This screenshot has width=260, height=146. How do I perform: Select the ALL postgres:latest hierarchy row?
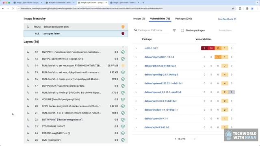pos(76,34)
